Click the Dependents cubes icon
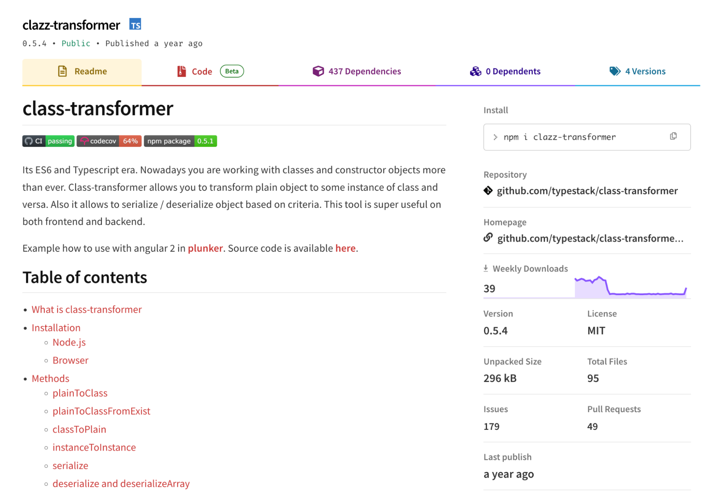 475,71
